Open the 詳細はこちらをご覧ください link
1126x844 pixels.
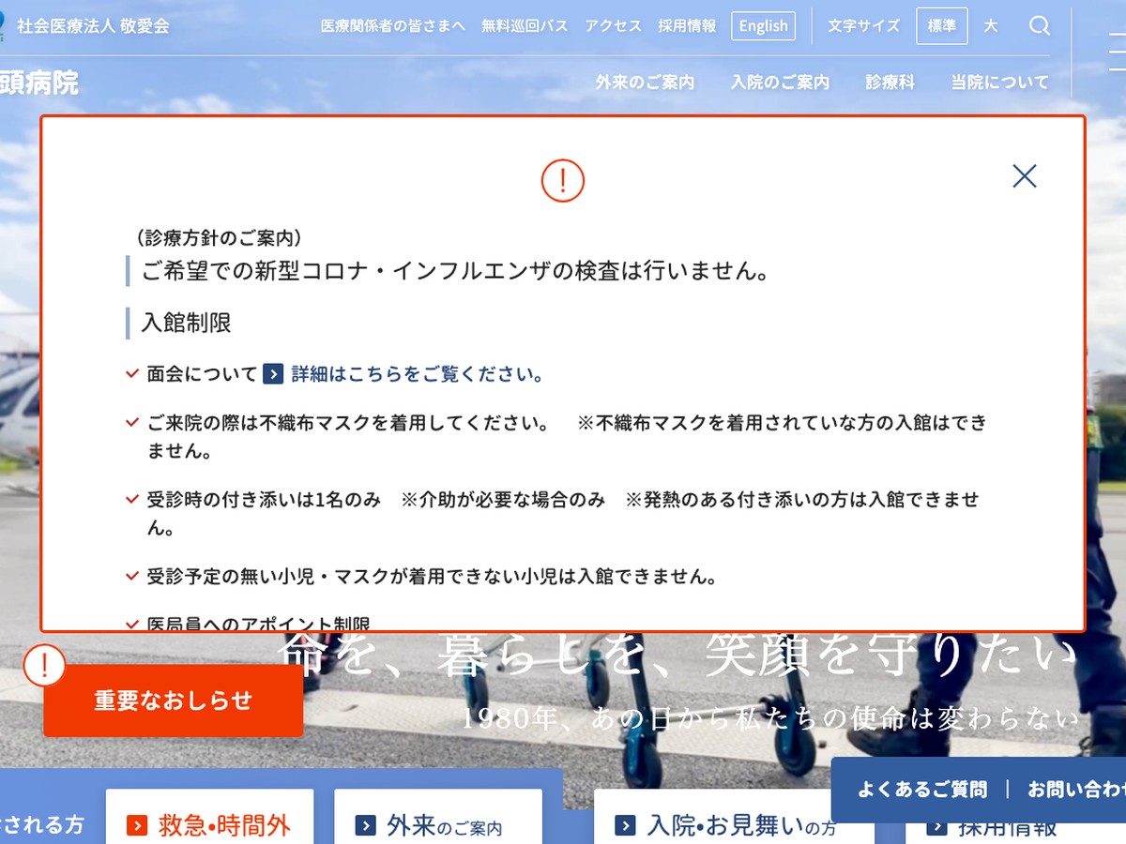click(418, 374)
